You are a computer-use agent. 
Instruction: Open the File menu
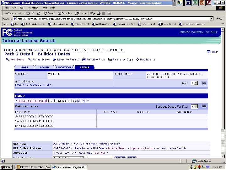coord(7,8)
